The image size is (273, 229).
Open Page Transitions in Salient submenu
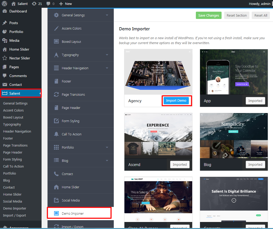tap(15, 145)
